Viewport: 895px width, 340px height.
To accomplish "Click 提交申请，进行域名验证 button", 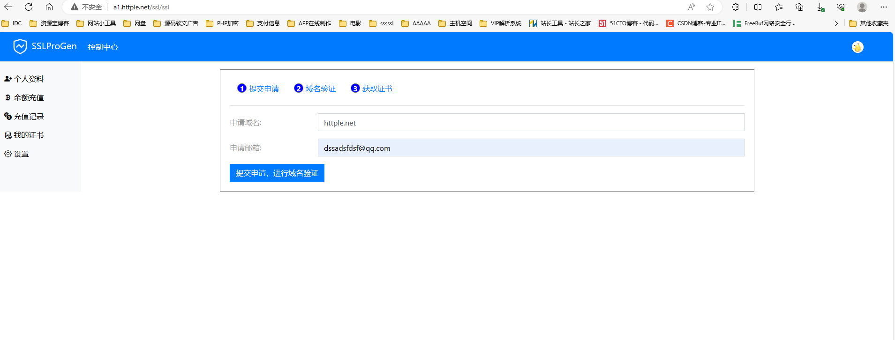I will tap(277, 173).
